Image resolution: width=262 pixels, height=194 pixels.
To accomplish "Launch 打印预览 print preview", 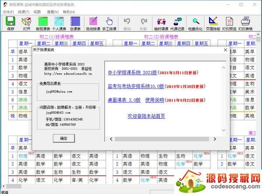I will (x=229, y=24).
